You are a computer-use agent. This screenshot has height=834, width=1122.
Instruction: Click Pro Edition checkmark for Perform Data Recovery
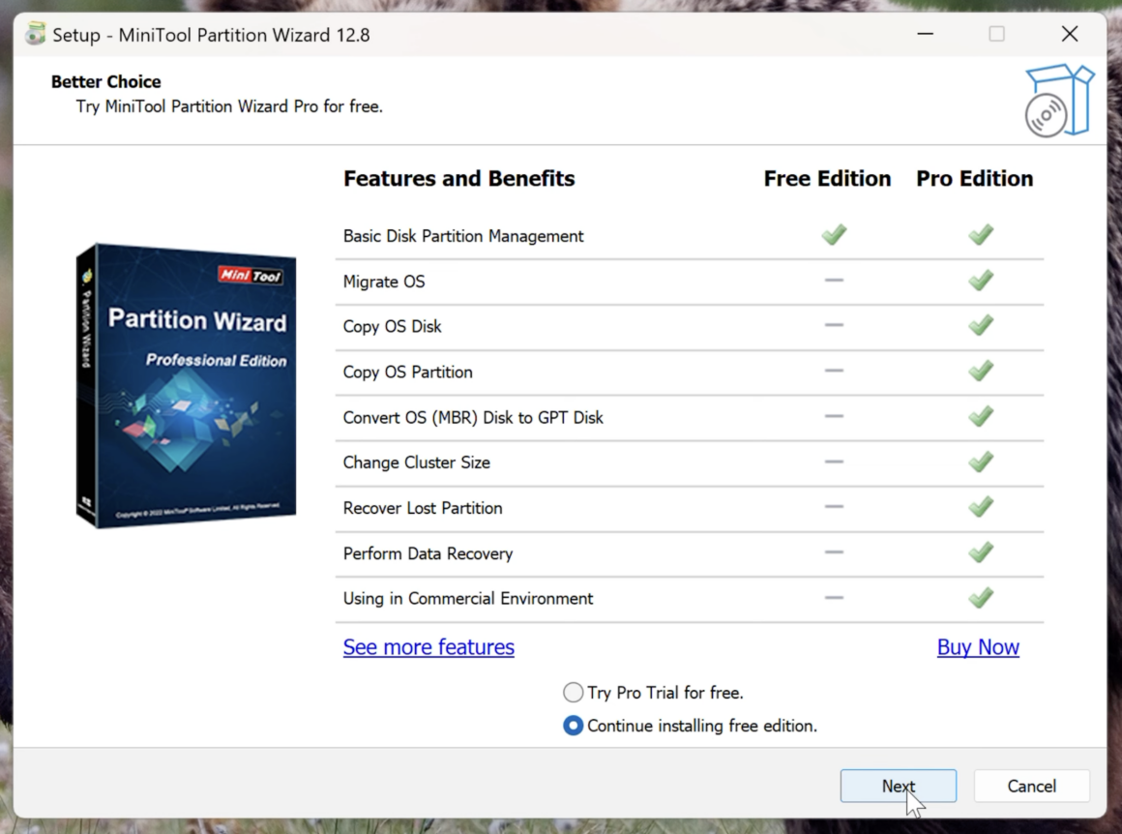pyautogui.click(x=981, y=551)
